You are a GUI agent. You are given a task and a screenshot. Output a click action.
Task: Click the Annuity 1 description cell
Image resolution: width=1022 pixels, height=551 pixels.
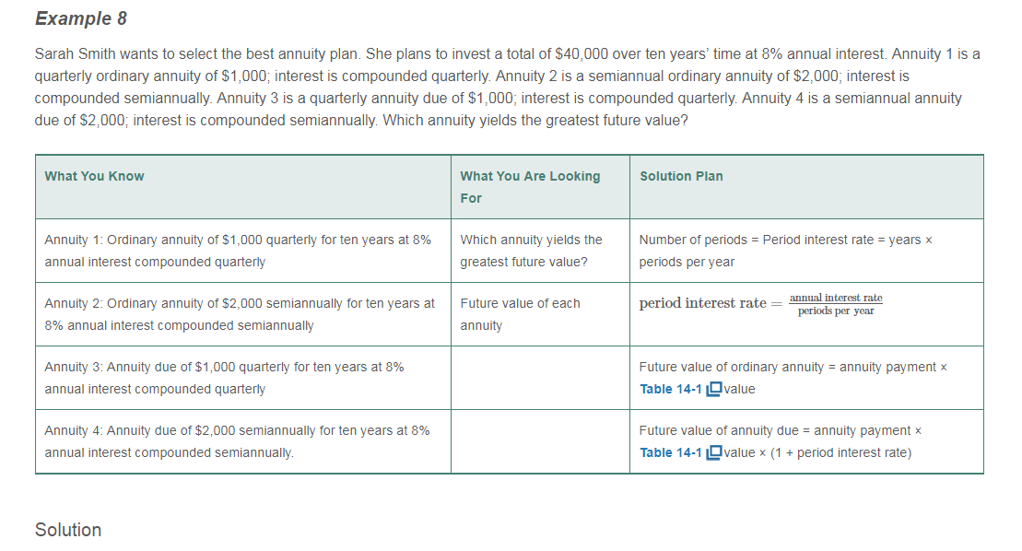pyautogui.click(x=238, y=251)
